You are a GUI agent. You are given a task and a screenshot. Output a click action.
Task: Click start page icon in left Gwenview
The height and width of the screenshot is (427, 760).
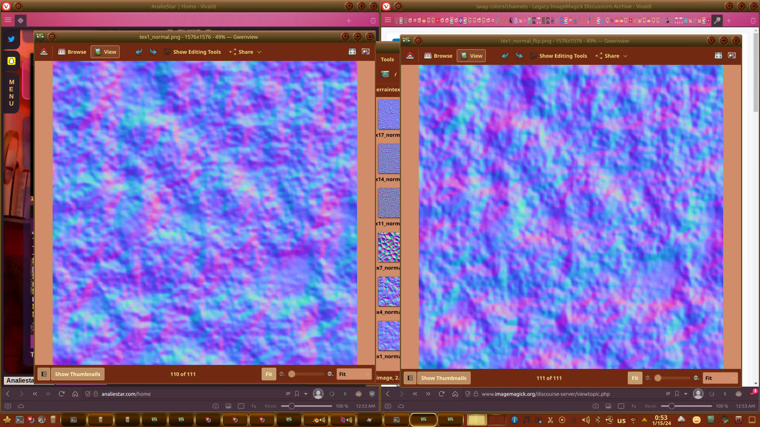tap(44, 52)
